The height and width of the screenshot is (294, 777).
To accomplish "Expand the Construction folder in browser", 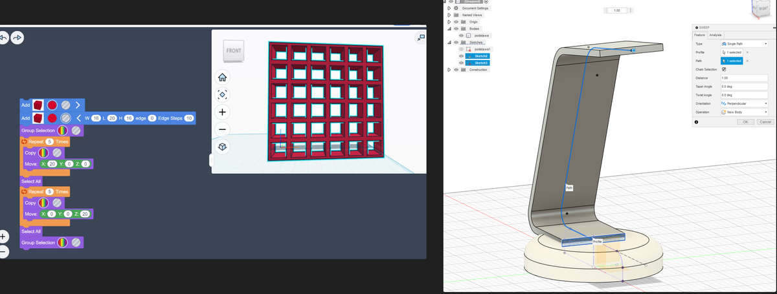I will [x=450, y=70].
